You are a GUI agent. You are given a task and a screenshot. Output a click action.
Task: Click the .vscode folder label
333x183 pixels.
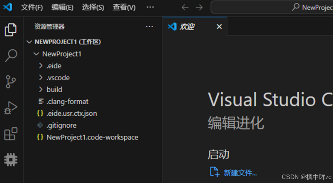click(58, 78)
